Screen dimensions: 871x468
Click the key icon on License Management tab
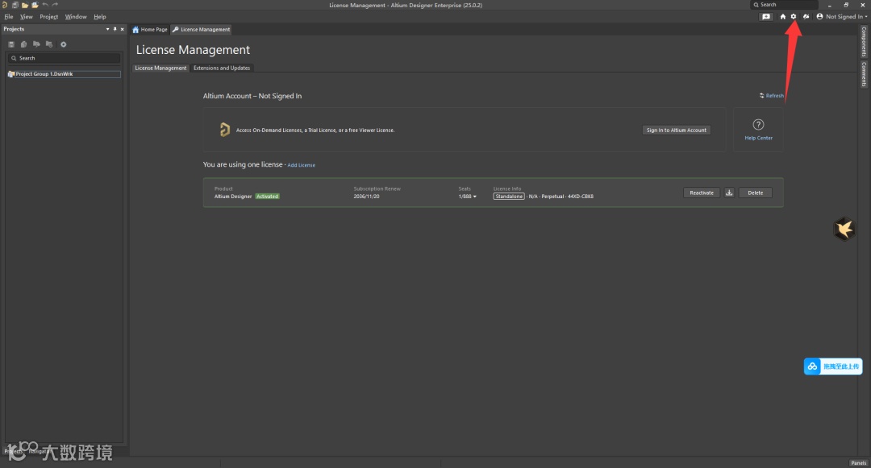[176, 29]
